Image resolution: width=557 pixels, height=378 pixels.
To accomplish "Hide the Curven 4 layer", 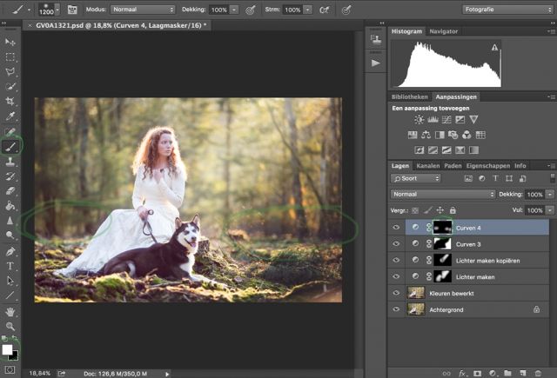I will [x=396, y=228].
